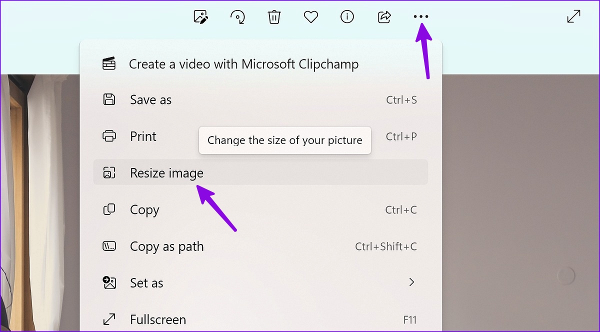Create a video with Microsoft Clipchamp
Screen dimensions: 600x332
click(x=244, y=64)
